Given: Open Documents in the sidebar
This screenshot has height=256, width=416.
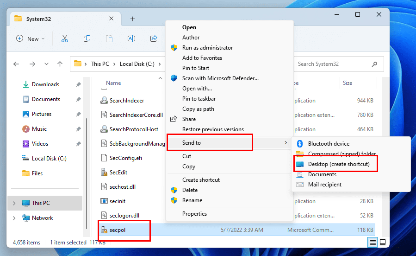Looking at the screenshot, I should click(46, 99).
